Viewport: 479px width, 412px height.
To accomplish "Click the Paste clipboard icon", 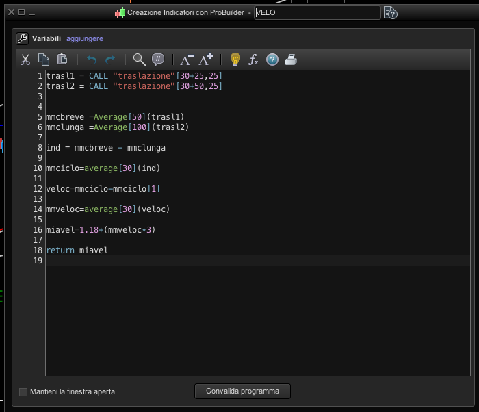I will point(62,60).
